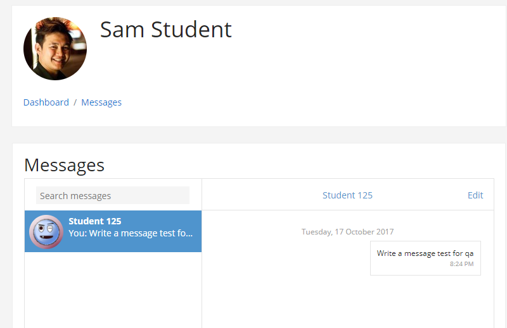Open the Messages breadcrumb link
Screen dimensions: 507x328
101,102
